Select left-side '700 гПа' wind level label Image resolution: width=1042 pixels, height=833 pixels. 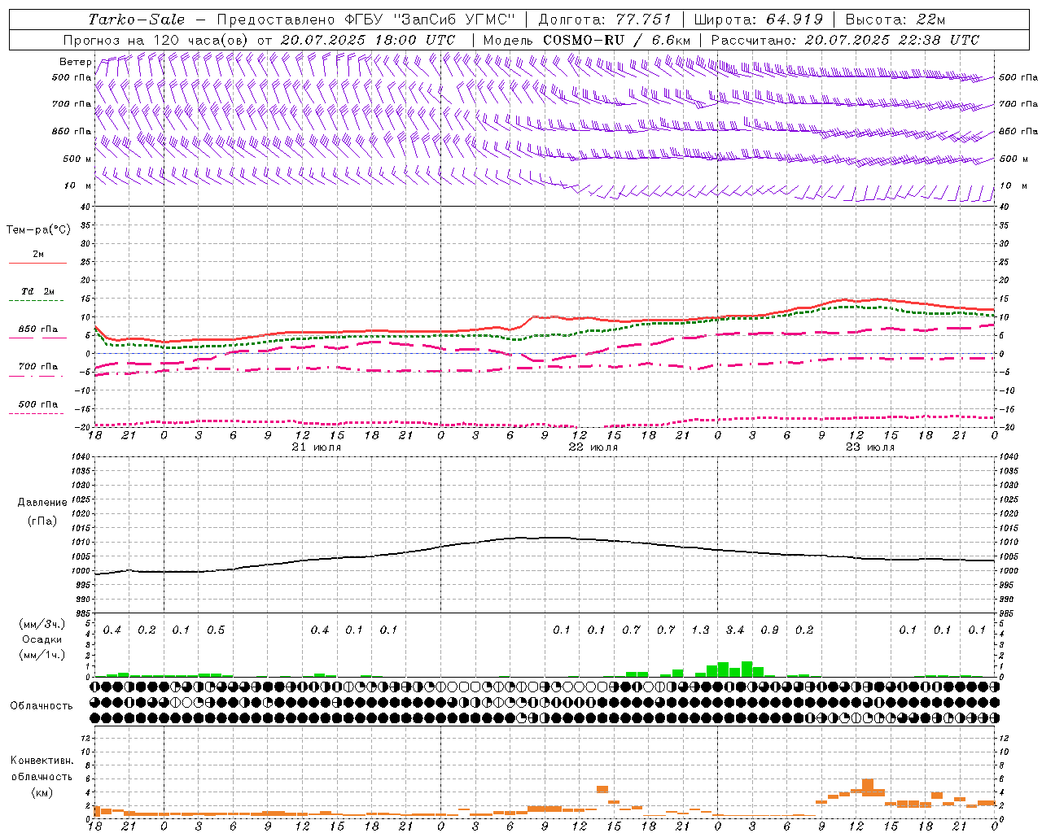tap(72, 104)
